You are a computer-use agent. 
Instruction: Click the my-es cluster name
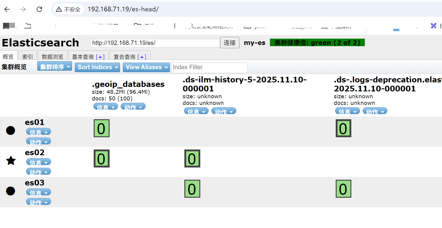click(255, 43)
